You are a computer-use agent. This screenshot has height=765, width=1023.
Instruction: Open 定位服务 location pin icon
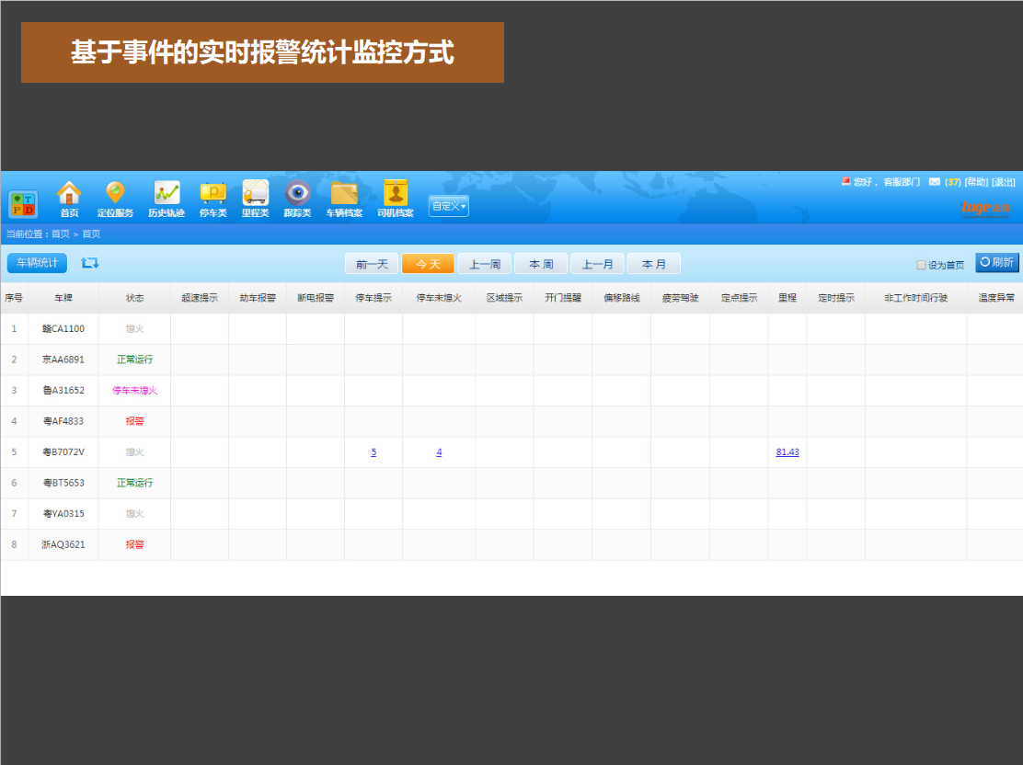[x=115, y=194]
